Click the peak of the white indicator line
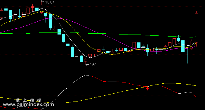This screenshot has height=110, width=205. tap(86, 75)
